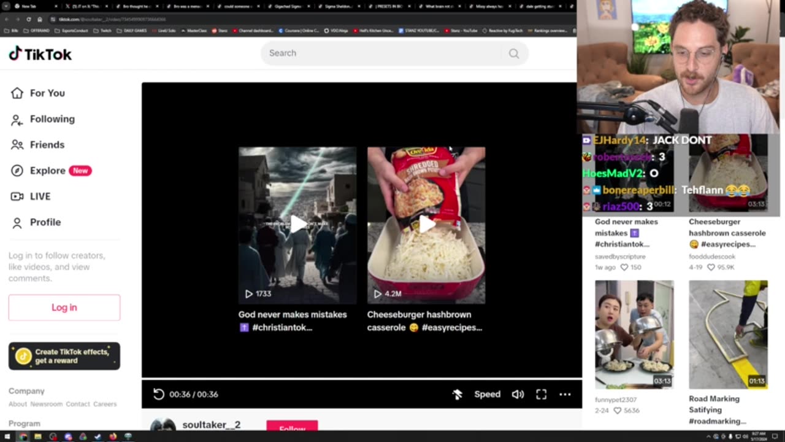The width and height of the screenshot is (785, 442).
Task: Click the taskbar clock
Action: [758, 436]
